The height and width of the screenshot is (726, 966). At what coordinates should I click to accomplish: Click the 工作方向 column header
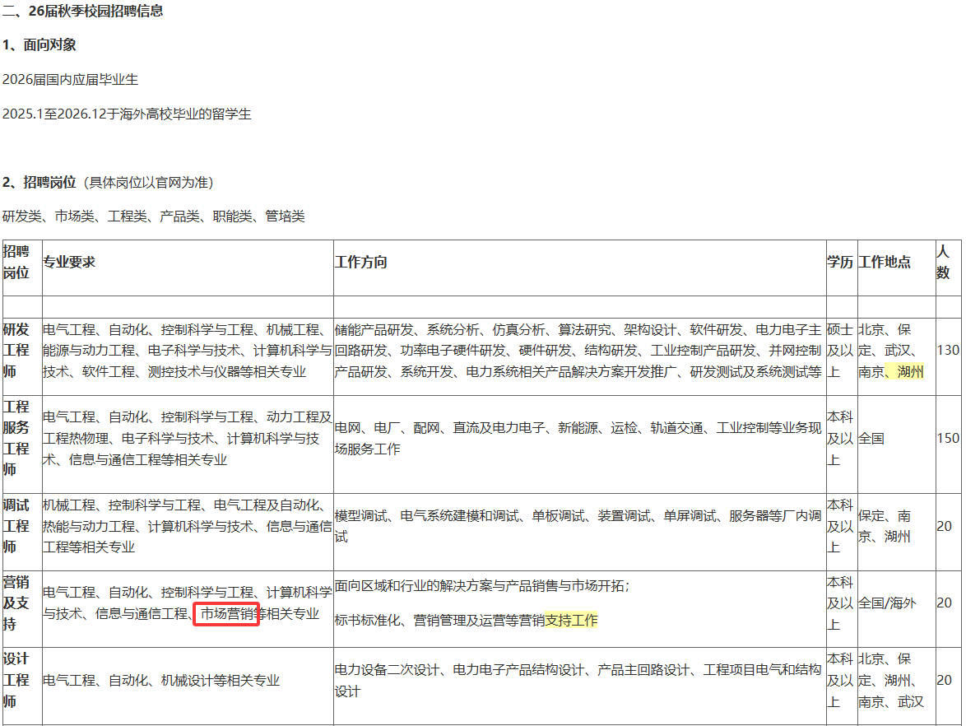coord(360,262)
